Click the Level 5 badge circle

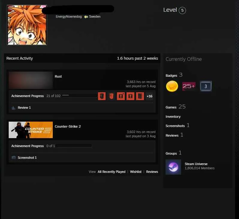(182, 10)
